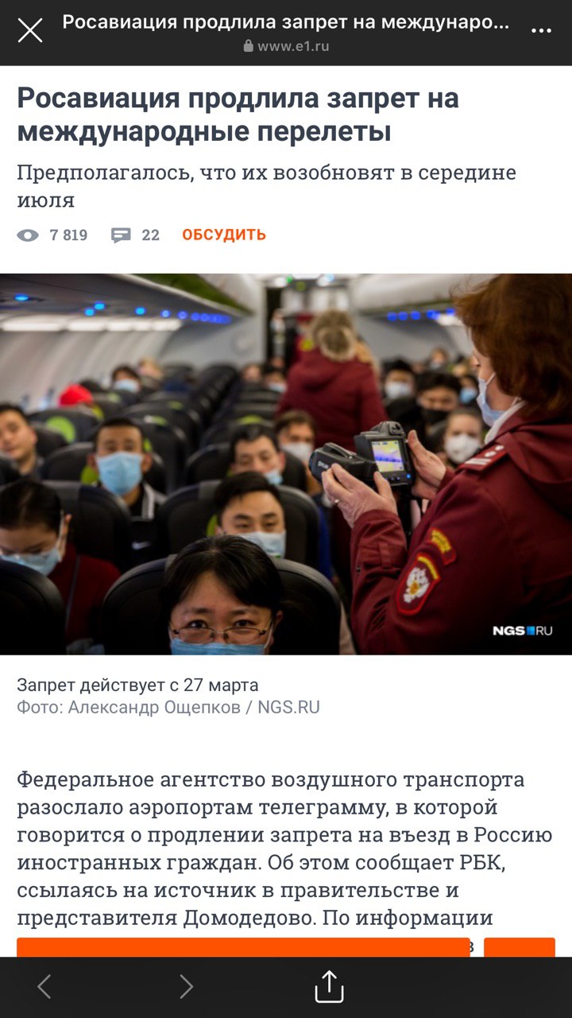Tap the page title in top bar
Screen dimensions: 572x1018
286,22
